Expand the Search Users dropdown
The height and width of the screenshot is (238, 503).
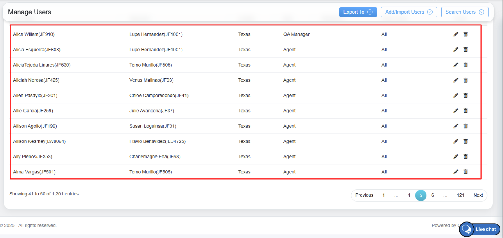pos(464,12)
